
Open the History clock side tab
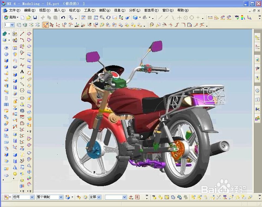tap(257, 91)
